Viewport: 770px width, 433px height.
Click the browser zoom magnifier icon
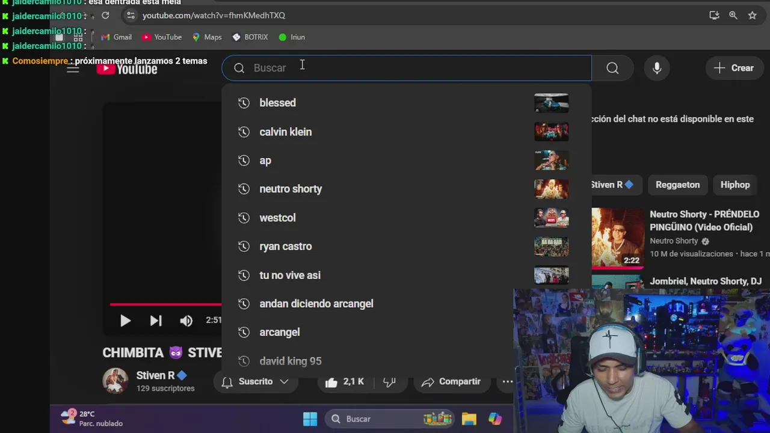click(733, 16)
